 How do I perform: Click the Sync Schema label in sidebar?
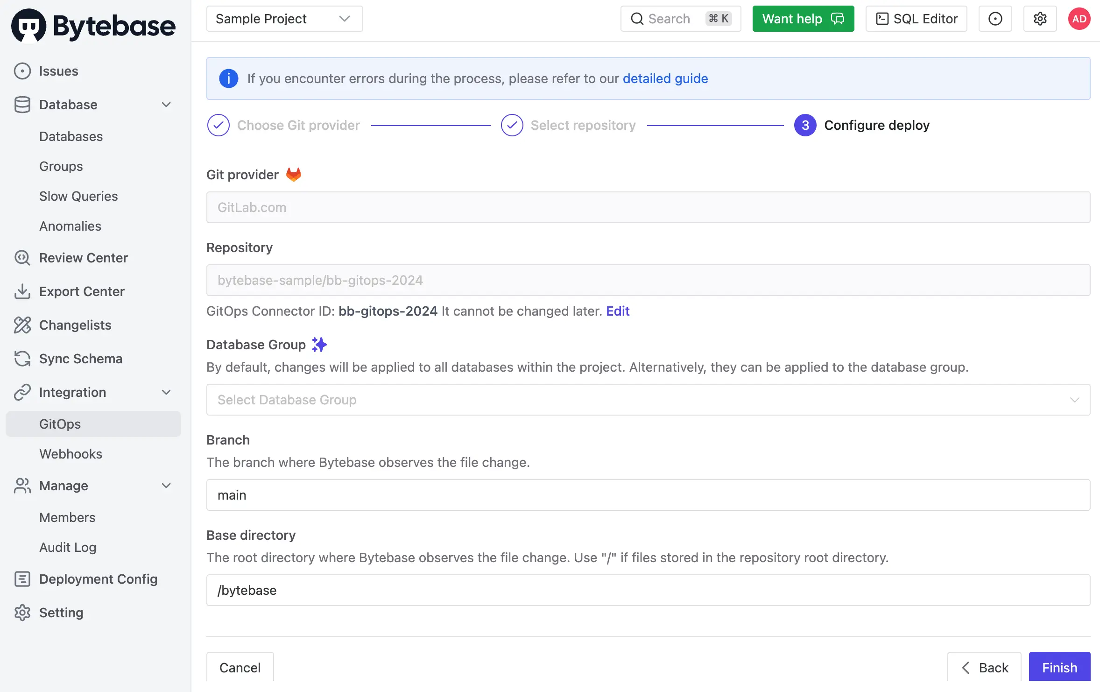click(x=81, y=359)
